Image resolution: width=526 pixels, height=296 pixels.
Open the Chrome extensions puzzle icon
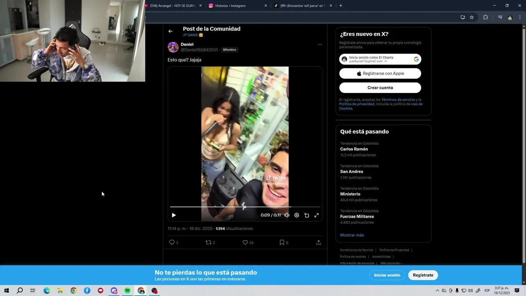point(485,17)
